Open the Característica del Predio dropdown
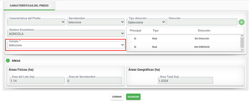This screenshot has width=250, height=102. click(x=36, y=22)
